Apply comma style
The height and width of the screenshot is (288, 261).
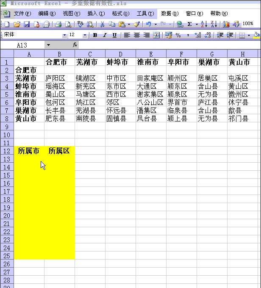click(x=188, y=35)
